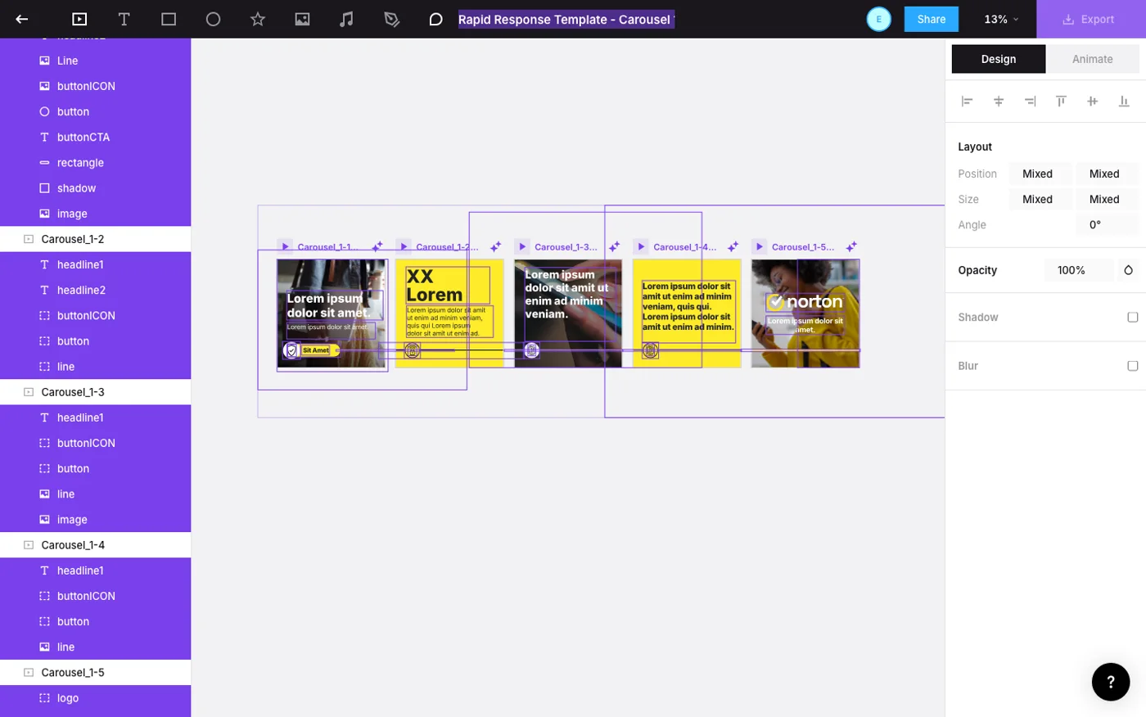Image resolution: width=1146 pixels, height=717 pixels.
Task: Enable the Blur checkbox
Action: coord(1133,366)
